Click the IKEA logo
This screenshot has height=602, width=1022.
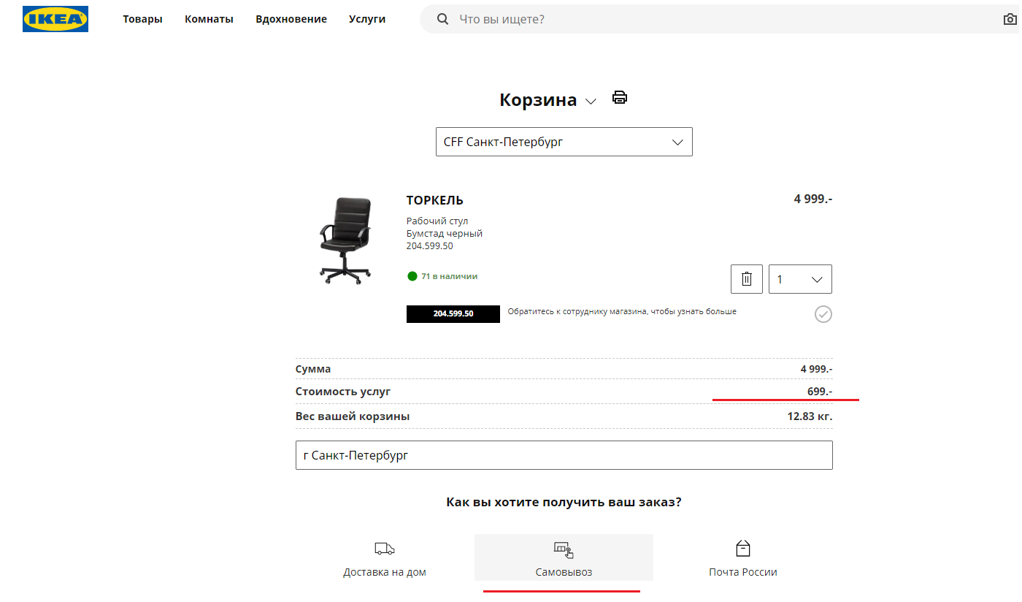point(55,19)
